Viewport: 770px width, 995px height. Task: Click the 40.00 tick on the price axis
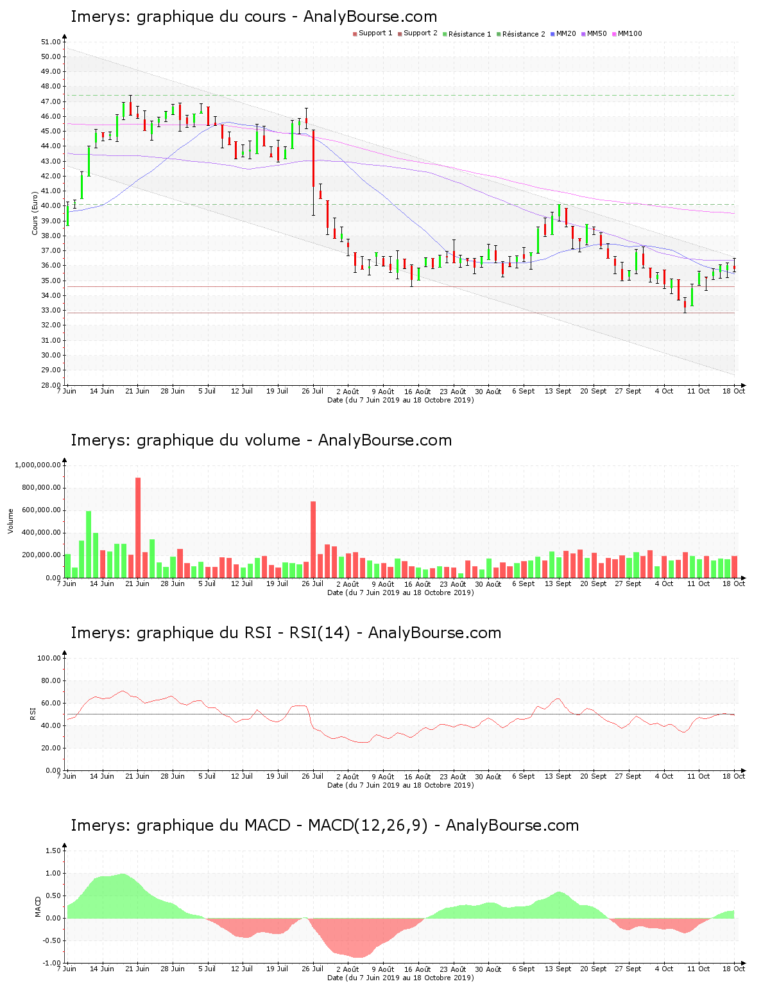coord(51,206)
